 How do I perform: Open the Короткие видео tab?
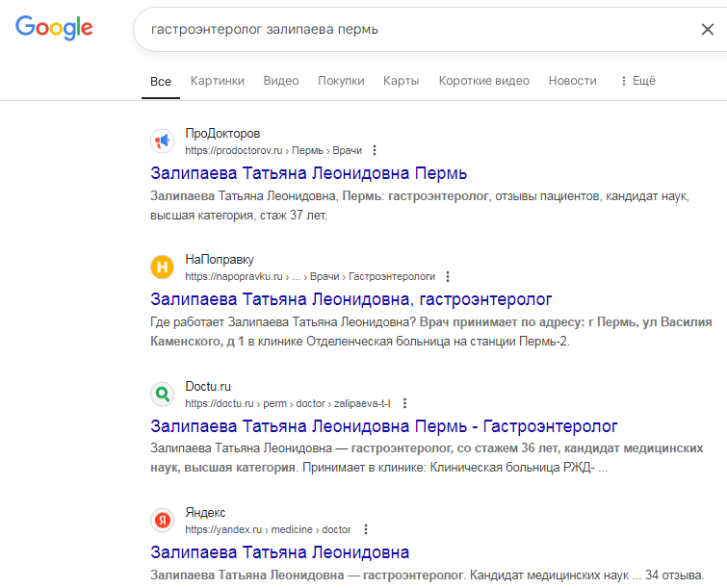(484, 81)
